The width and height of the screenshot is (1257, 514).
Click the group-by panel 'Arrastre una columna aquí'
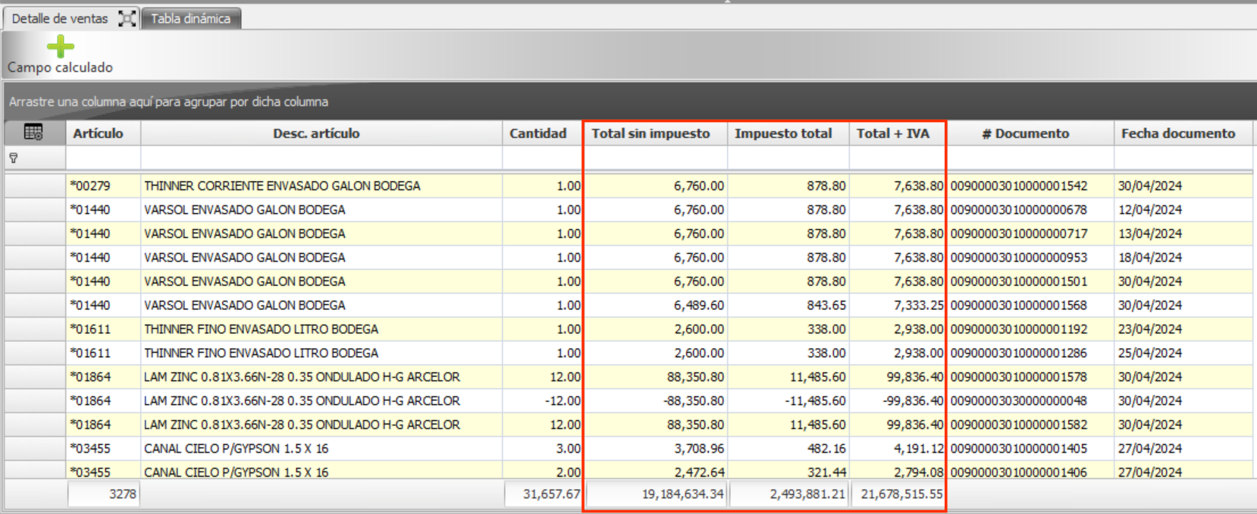pyautogui.click(x=168, y=102)
